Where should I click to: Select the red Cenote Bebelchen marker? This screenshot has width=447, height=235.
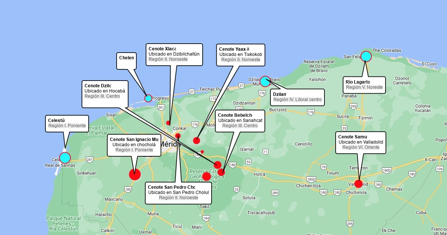221,172
